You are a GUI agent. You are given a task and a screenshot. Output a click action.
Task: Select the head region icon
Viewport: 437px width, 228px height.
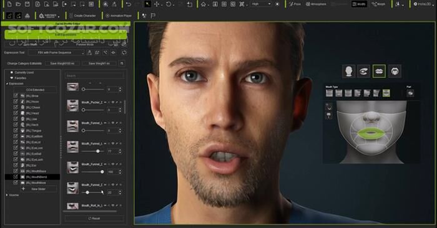pyautogui.click(x=348, y=71)
